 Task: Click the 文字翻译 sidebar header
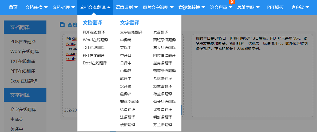coord(25,95)
